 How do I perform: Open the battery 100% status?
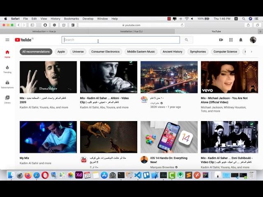(x=203, y=19)
